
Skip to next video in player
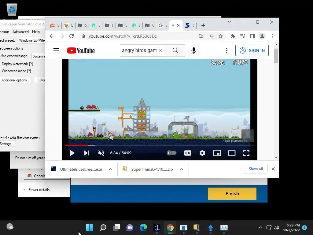tap(87, 153)
